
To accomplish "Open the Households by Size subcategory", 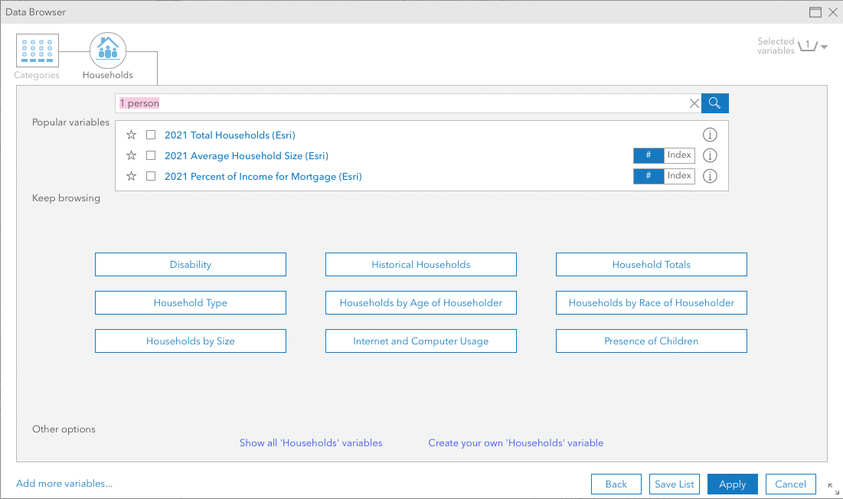I will coord(191,341).
